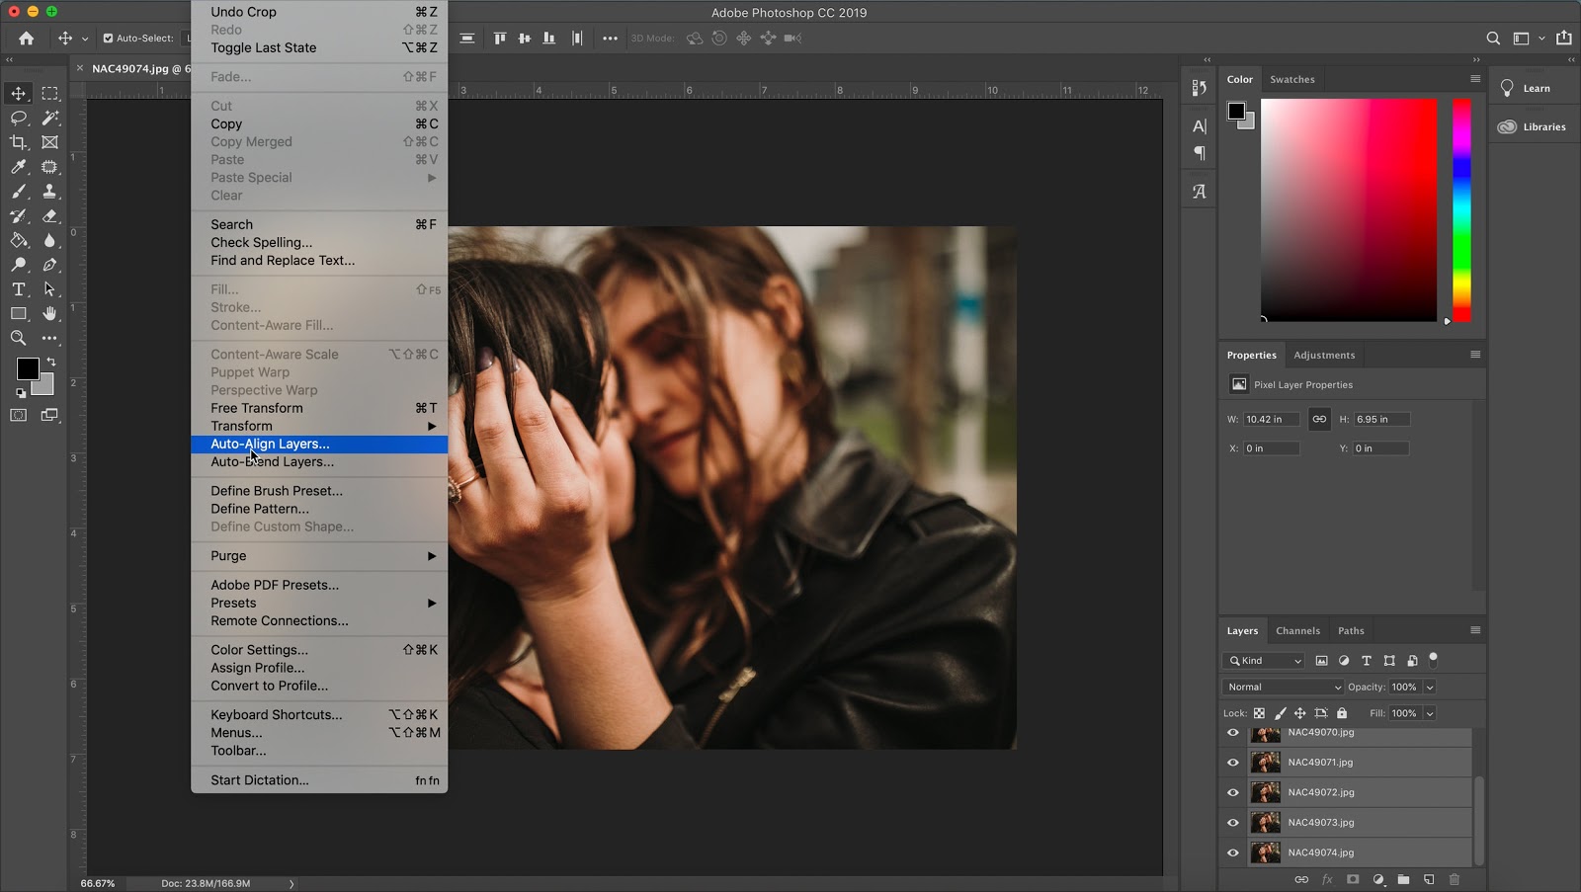
Task: Toggle layer filtering on/off switch
Action: [x=1434, y=659]
